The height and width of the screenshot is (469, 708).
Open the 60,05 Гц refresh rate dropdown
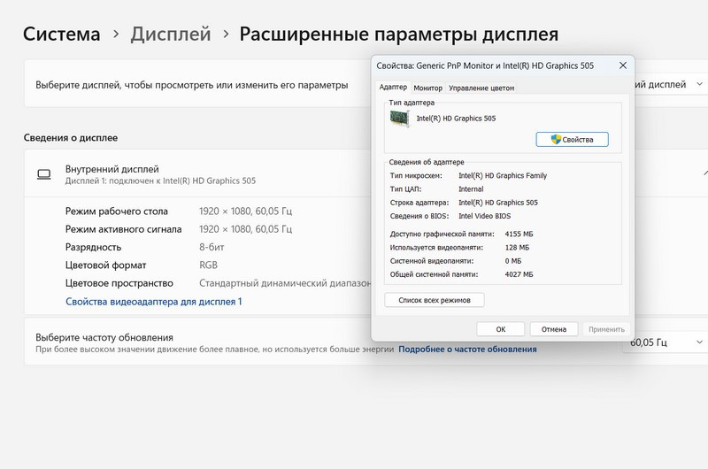tap(668, 342)
